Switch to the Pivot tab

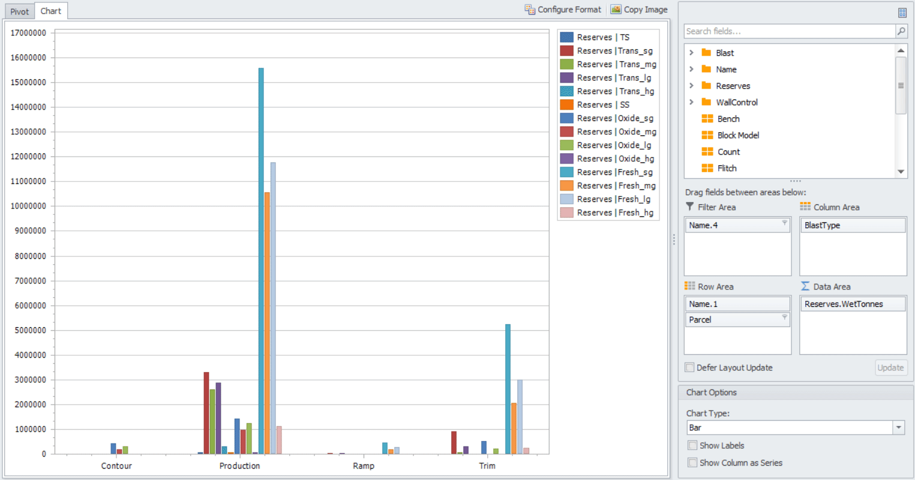[x=20, y=11]
